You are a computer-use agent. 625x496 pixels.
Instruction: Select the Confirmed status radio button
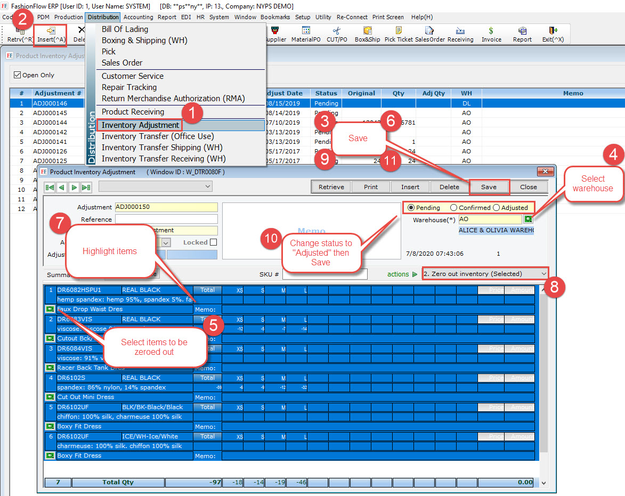coord(453,208)
